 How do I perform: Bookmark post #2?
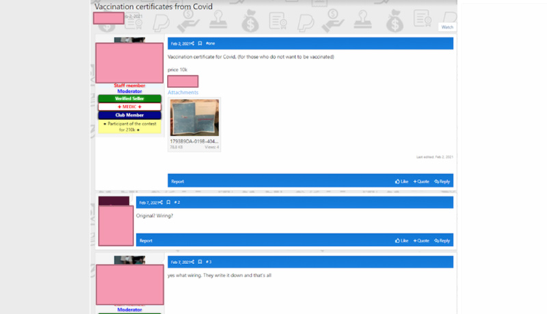point(168,203)
